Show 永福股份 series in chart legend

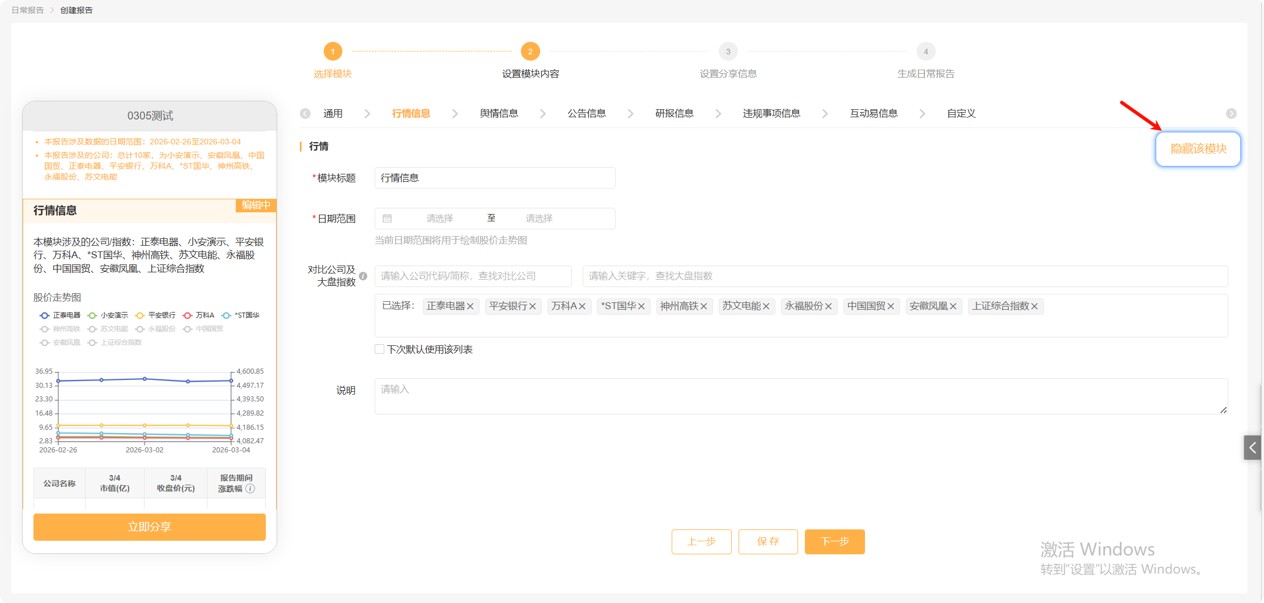[155, 329]
